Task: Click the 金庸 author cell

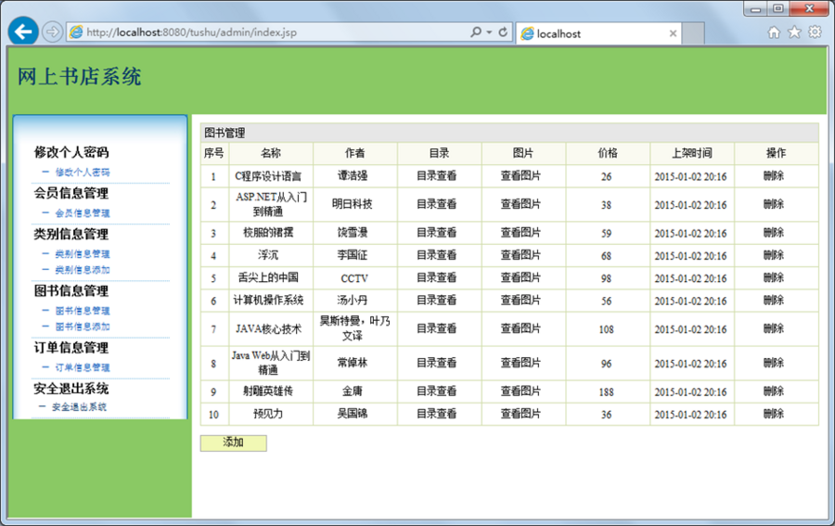Action: [x=355, y=391]
